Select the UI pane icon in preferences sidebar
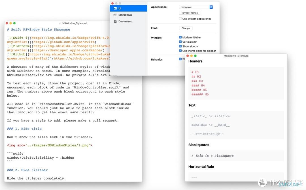This screenshot has height=190, width=306. click(x=115, y=8)
